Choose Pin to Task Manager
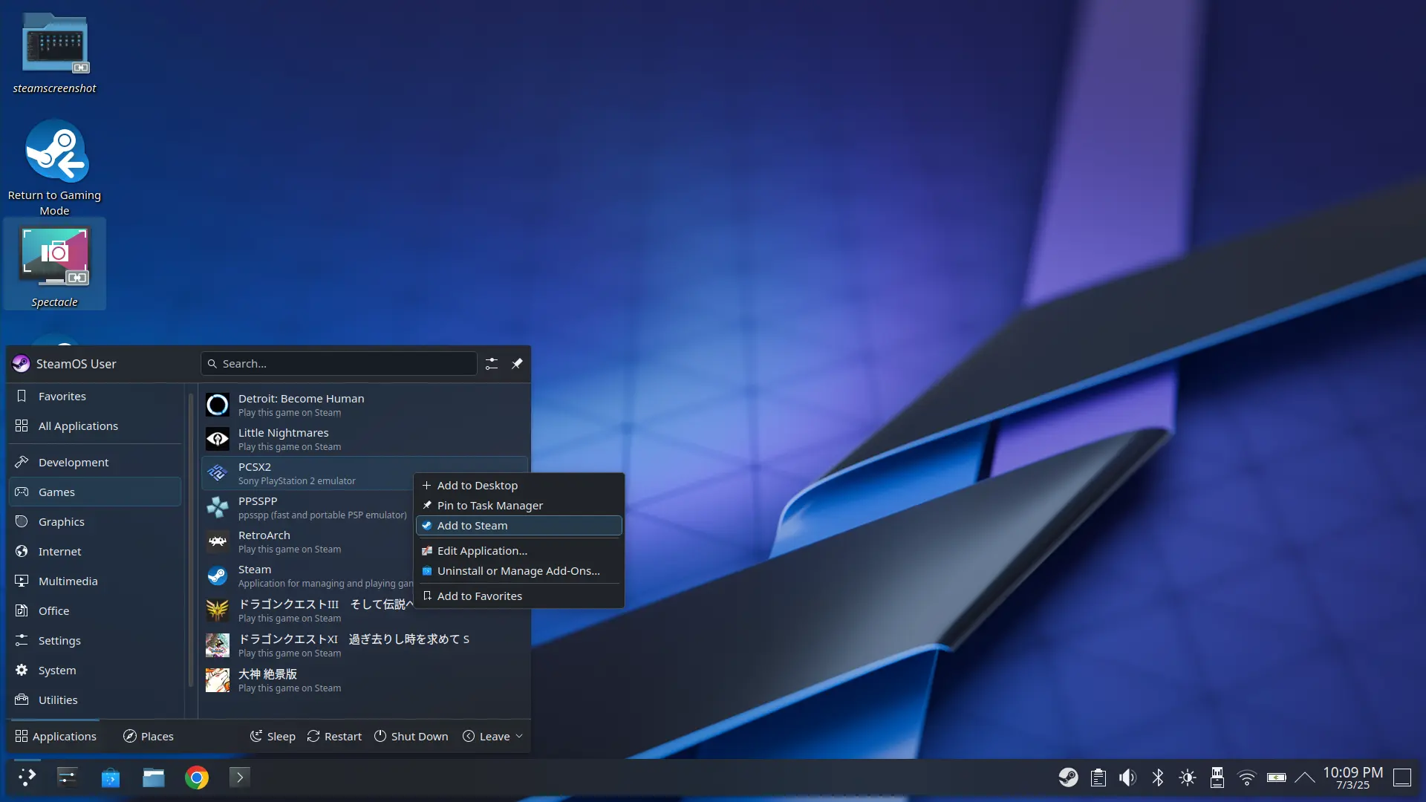The height and width of the screenshot is (802, 1426). click(x=518, y=506)
